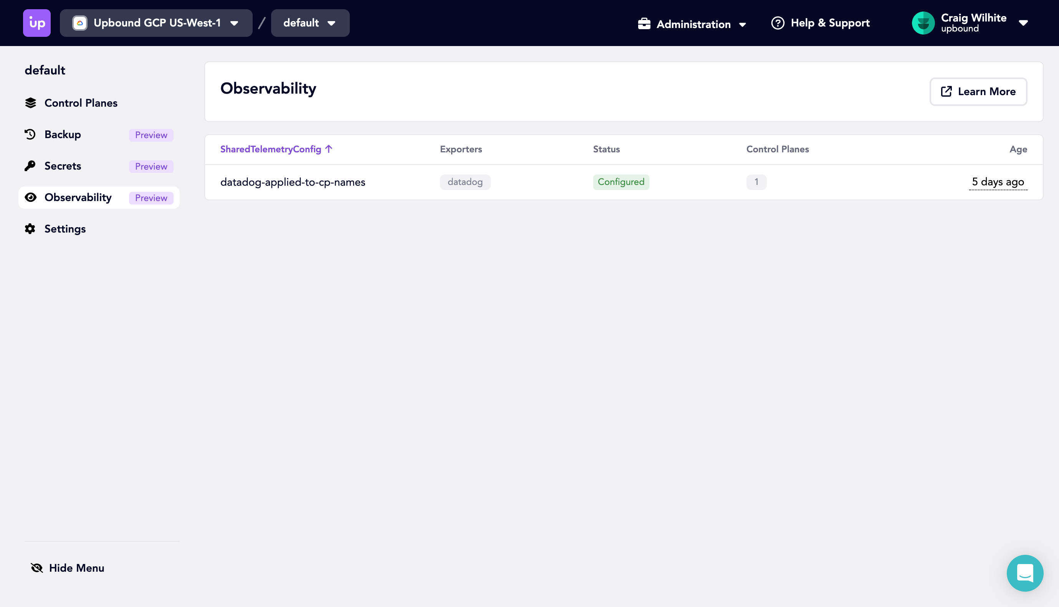Click the Hide Menu button
This screenshot has width=1059, height=607.
click(68, 568)
